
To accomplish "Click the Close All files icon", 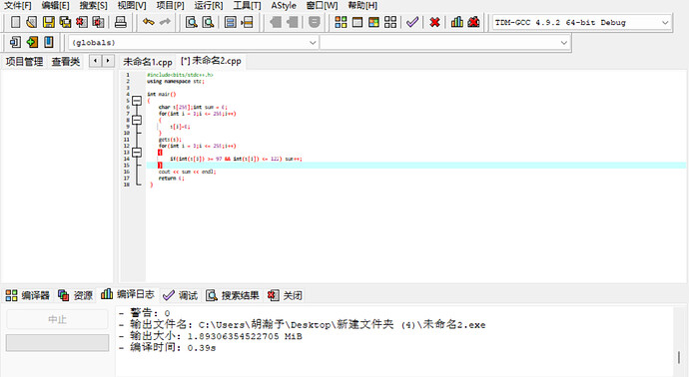I will click(x=99, y=22).
